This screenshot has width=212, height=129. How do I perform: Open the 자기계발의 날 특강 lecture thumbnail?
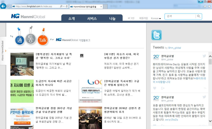(x=22, y=64)
